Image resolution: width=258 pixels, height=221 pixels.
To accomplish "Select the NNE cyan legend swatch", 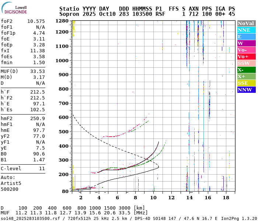I will click(246, 30).
